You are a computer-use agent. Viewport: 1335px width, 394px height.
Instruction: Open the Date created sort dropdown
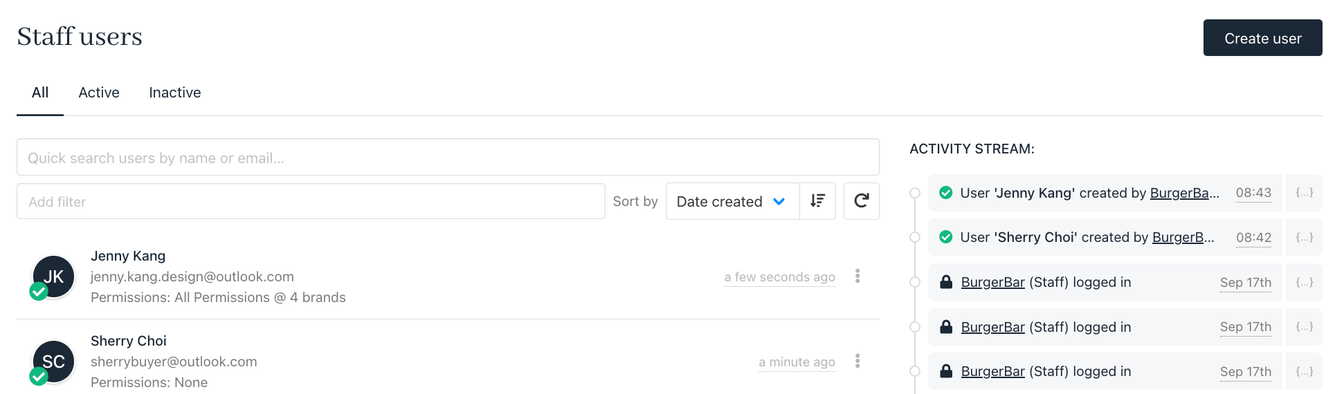(732, 201)
